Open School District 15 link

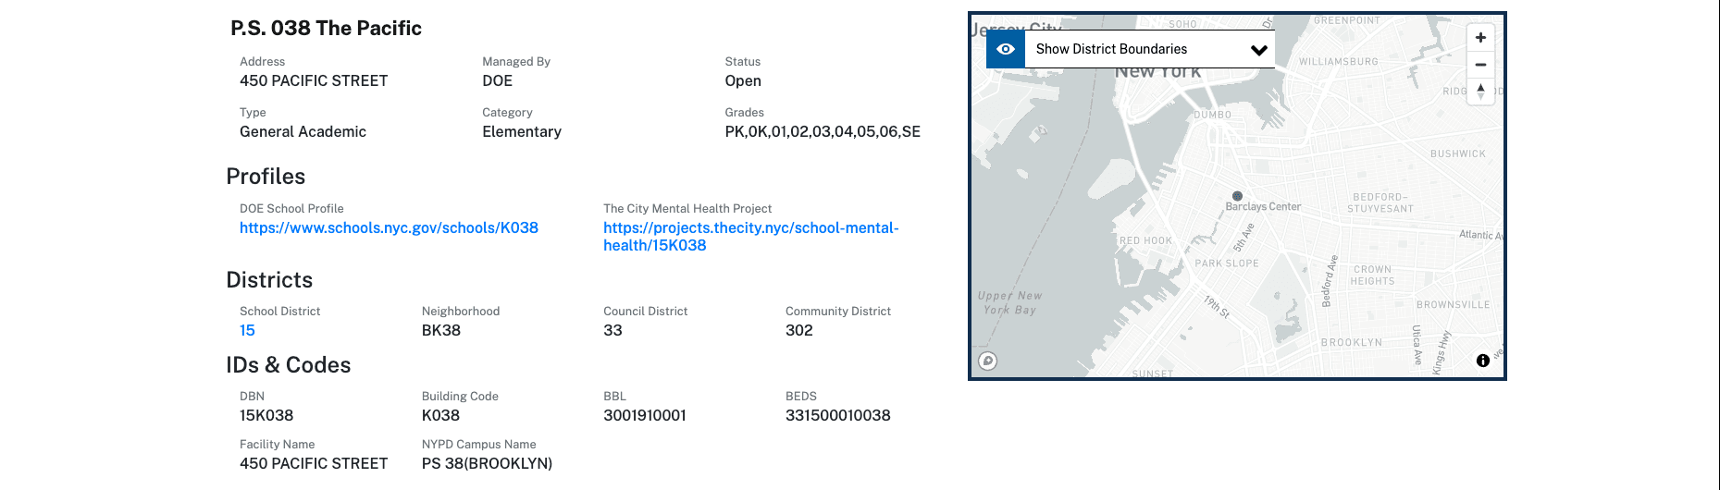247,330
